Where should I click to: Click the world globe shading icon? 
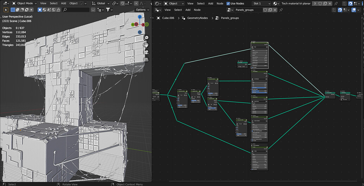click(x=53, y=10)
